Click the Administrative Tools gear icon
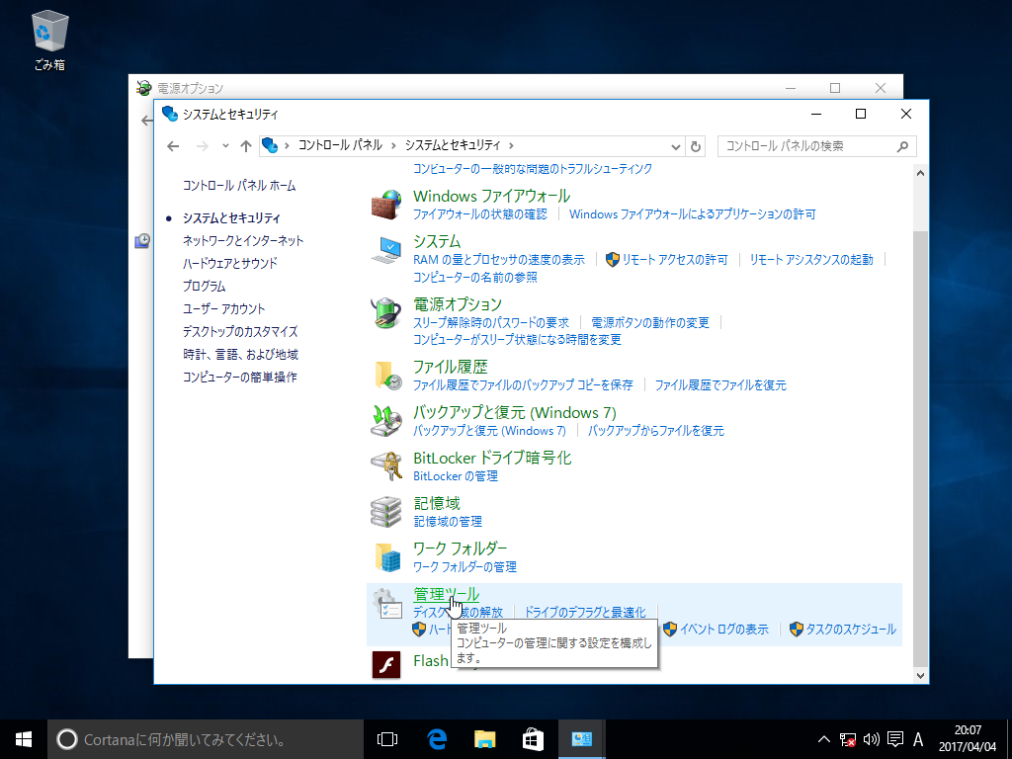This screenshot has height=759, width=1012. 386,604
